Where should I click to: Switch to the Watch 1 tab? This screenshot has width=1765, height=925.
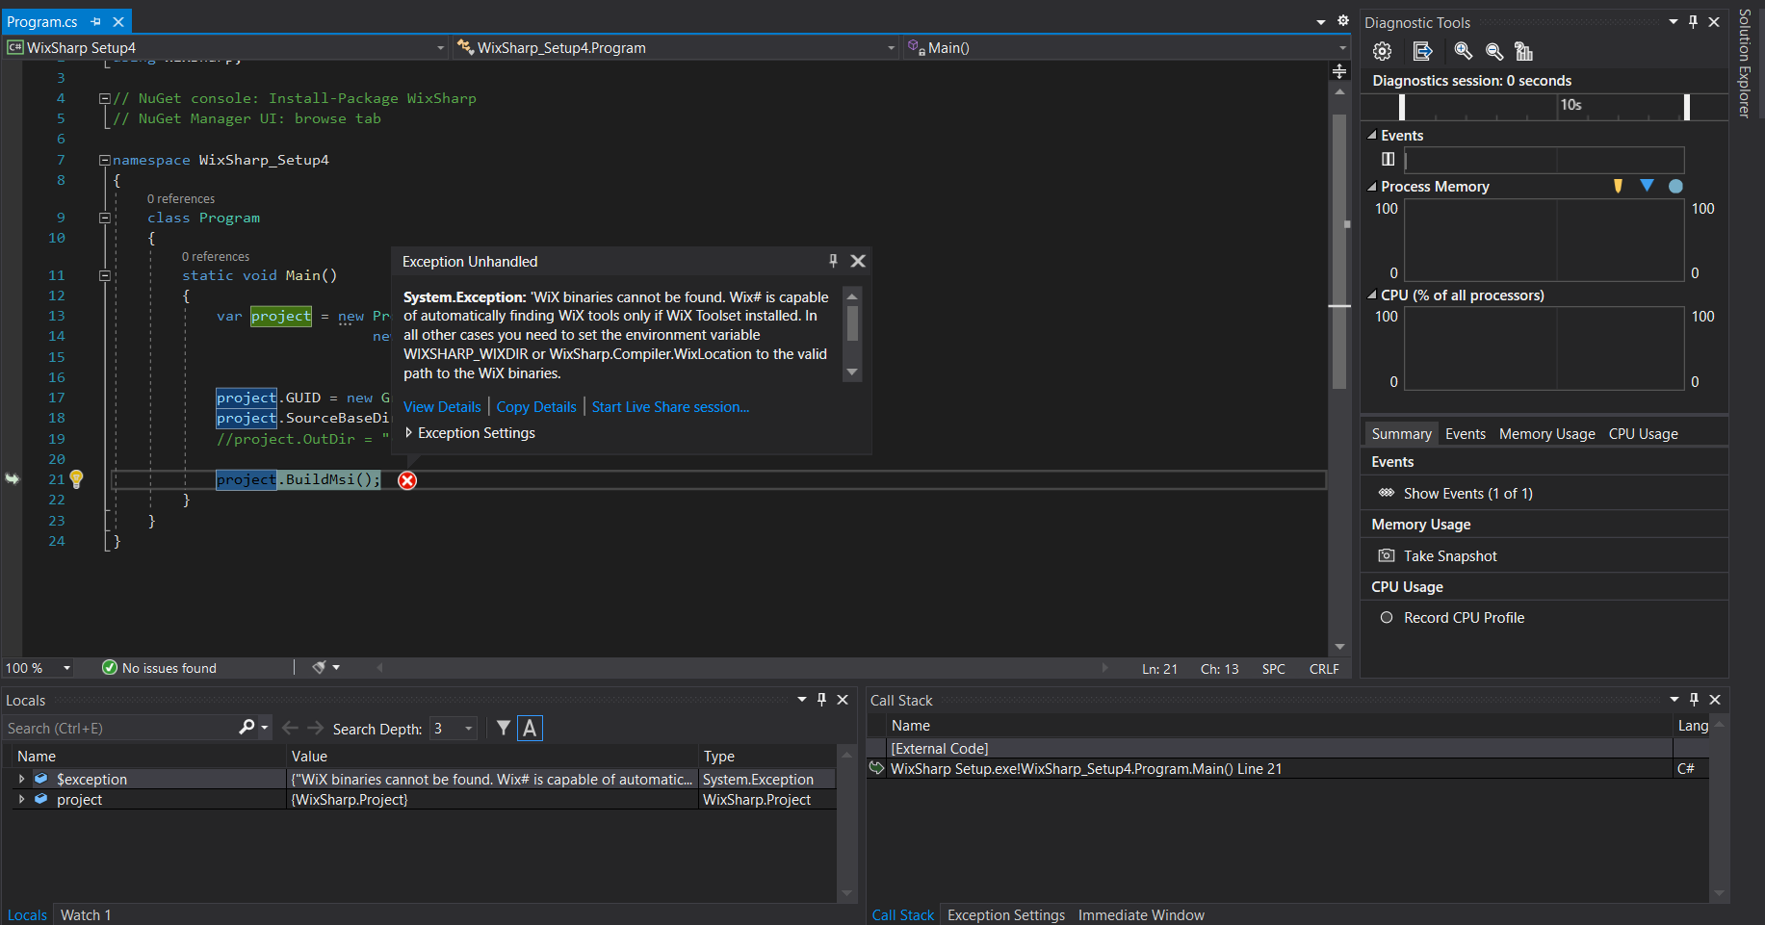click(x=86, y=914)
